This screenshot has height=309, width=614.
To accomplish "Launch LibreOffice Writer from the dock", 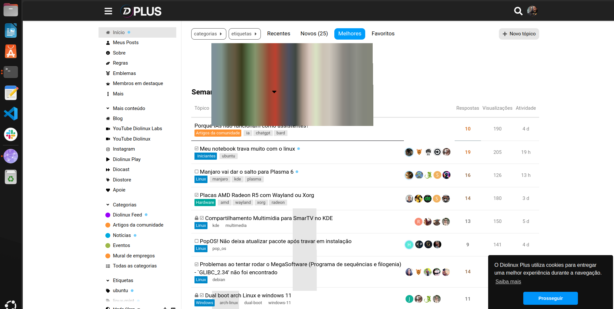I will (x=11, y=31).
